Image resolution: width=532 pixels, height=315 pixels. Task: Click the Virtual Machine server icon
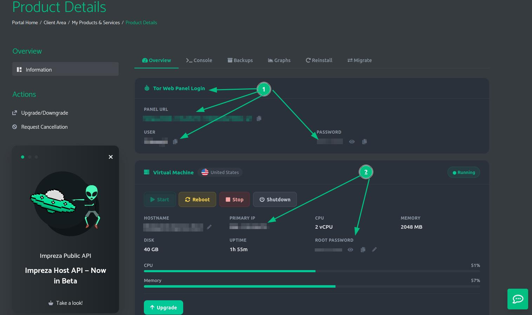coord(147,172)
